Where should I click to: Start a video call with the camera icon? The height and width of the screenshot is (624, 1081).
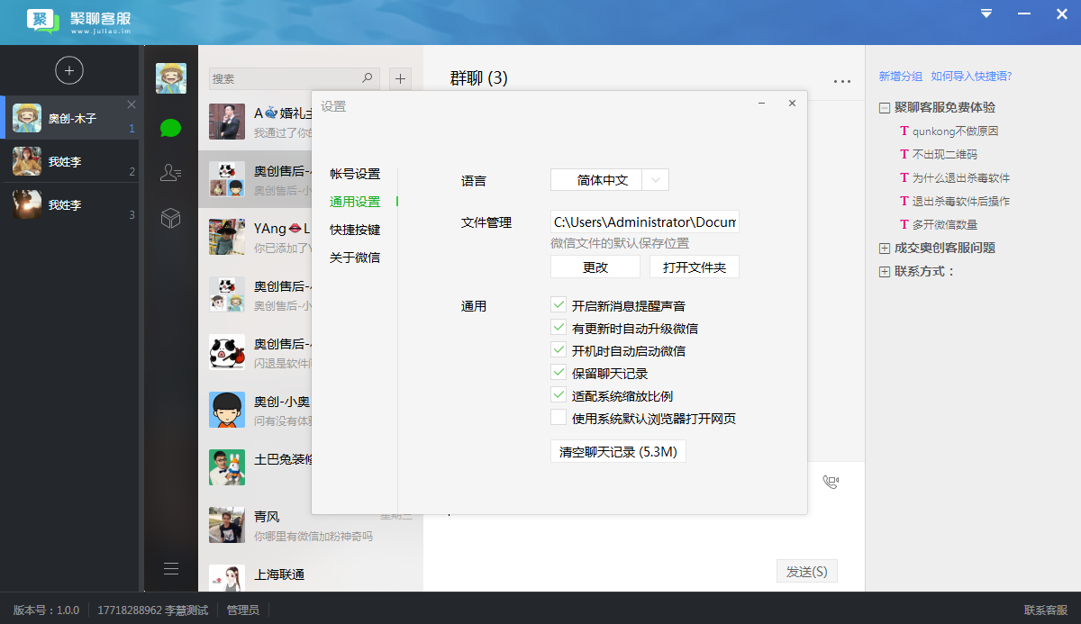point(831,482)
